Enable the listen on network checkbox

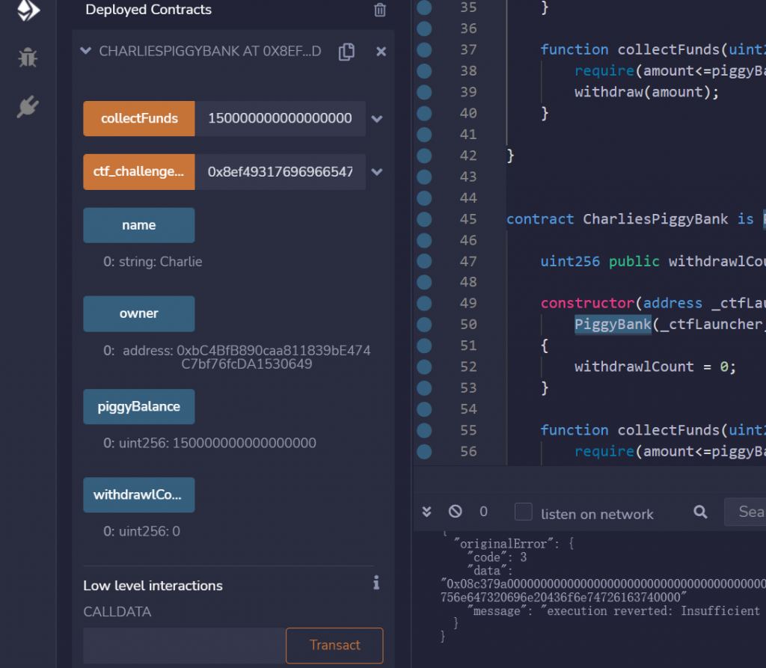524,512
